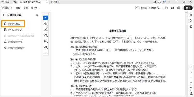Go to the Home icon
Screen dimensions: 194x97
point(15,2)
